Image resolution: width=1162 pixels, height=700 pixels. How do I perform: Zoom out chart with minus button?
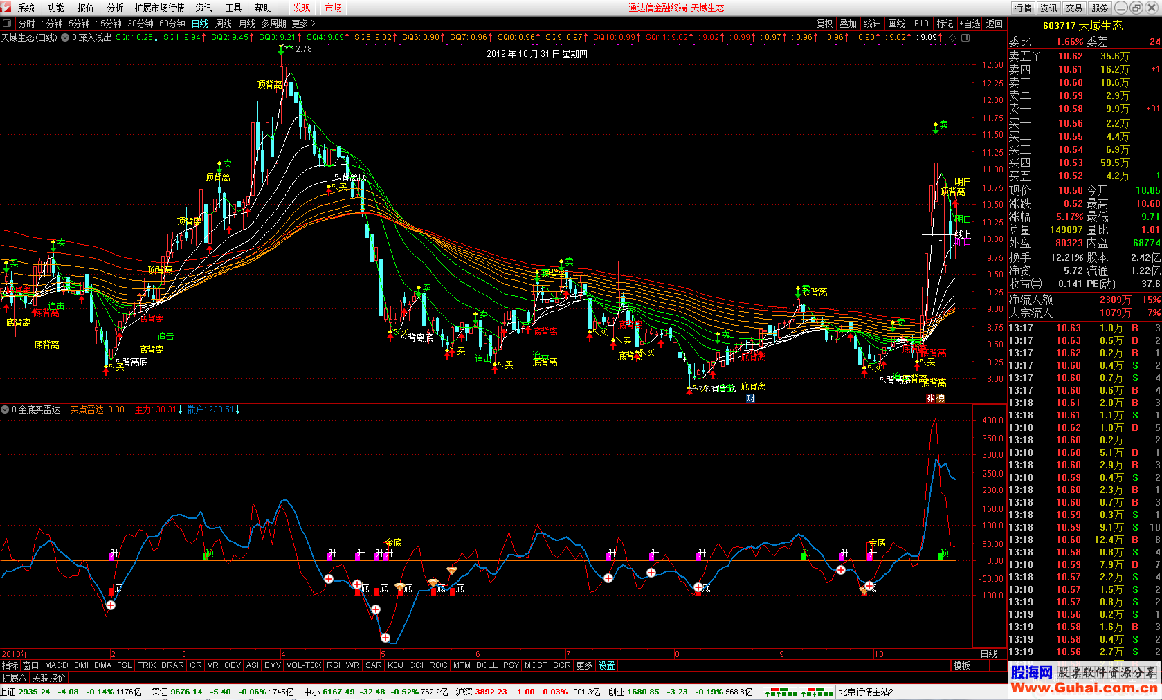997,665
